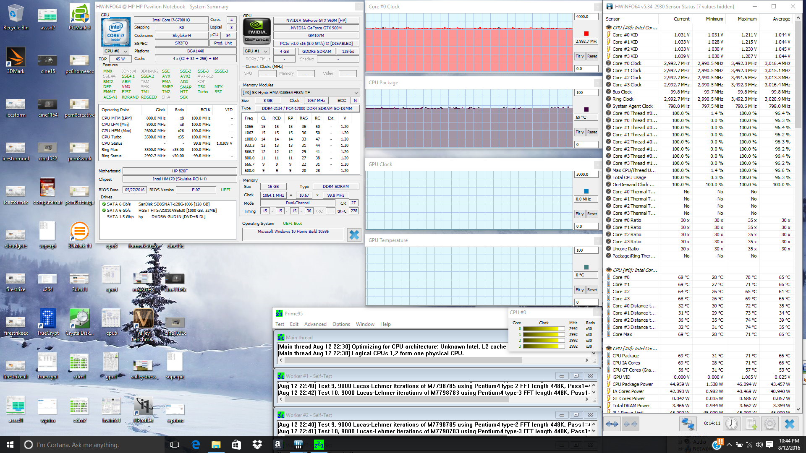The height and width of the screenshot is (453, 806).
Task: Open the GPU #1 selector dropdown
Action: coord(256,51)
